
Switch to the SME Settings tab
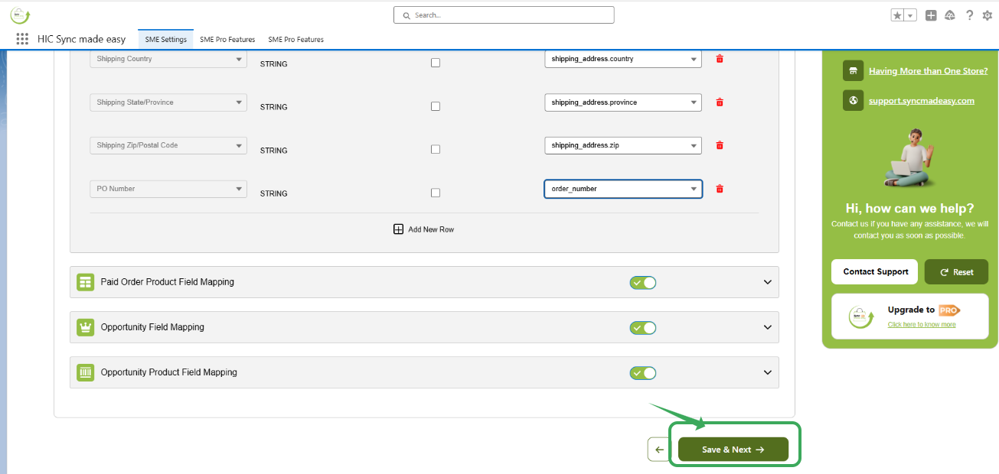click(x=165, y=40)
